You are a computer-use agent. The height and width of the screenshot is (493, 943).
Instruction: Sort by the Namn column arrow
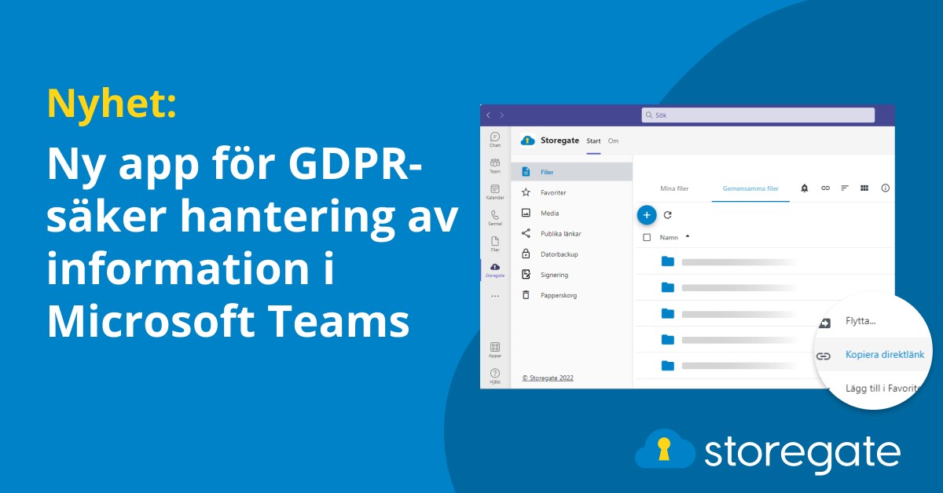688,236
